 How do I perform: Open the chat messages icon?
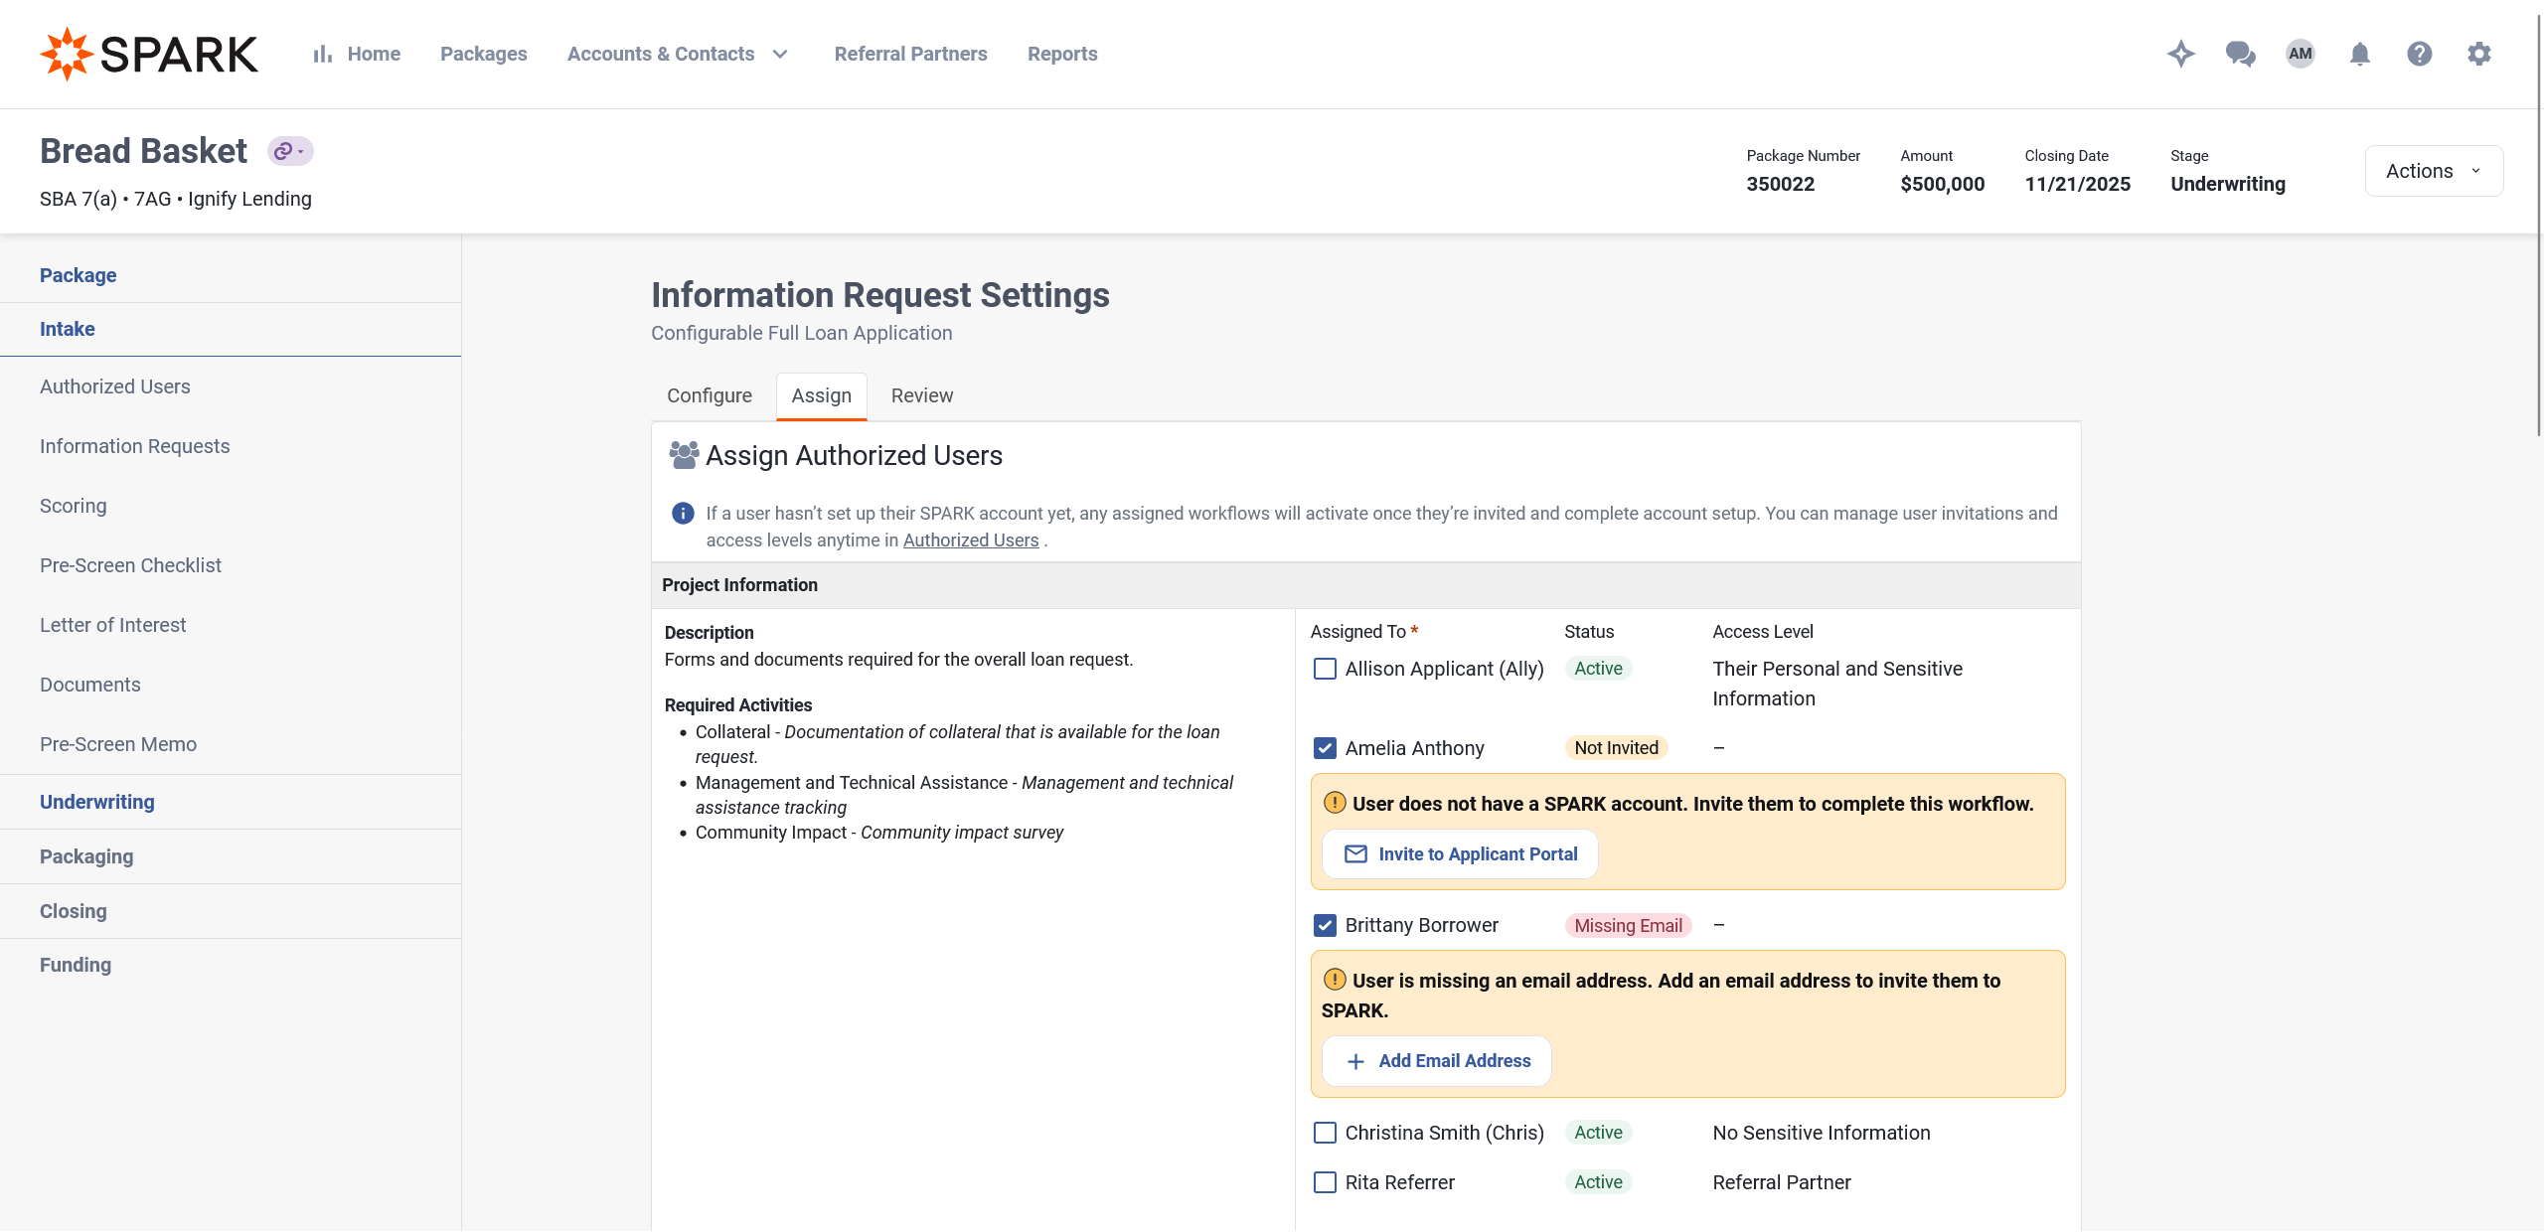coord(2240,54)
